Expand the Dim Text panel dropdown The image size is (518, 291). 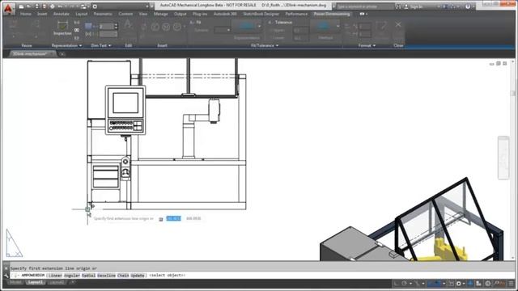101,45
